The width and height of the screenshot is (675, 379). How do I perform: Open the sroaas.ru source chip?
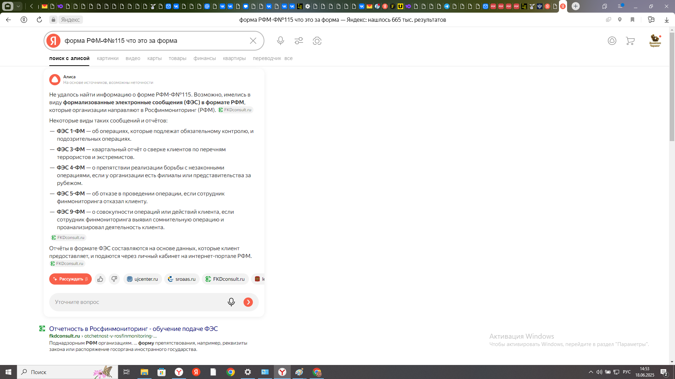182,279
